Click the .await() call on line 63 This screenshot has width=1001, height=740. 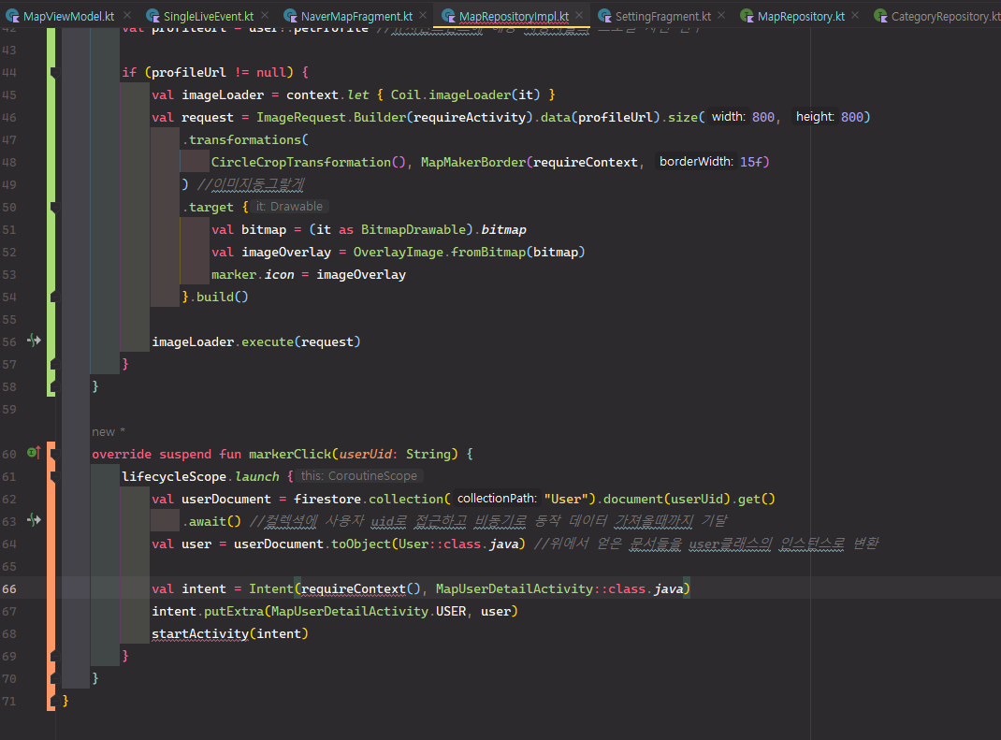(212, 522)
